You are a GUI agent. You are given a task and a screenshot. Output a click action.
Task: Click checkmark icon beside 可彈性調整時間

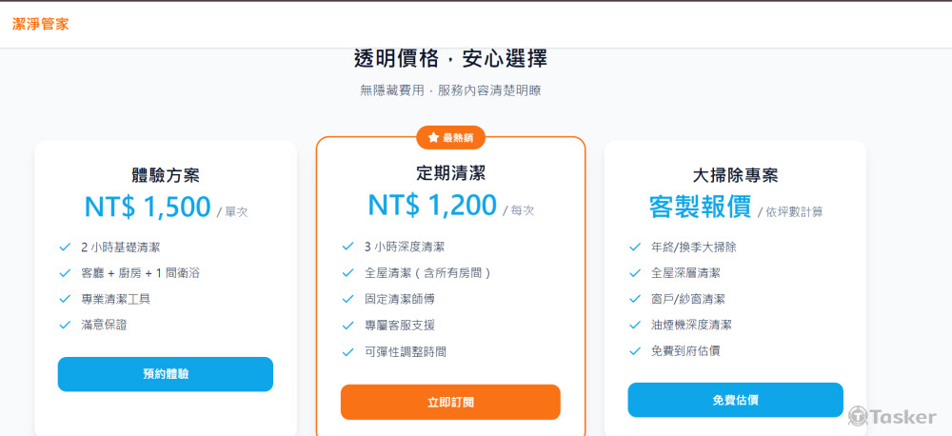pyautogui.click(x=347, y=351)
